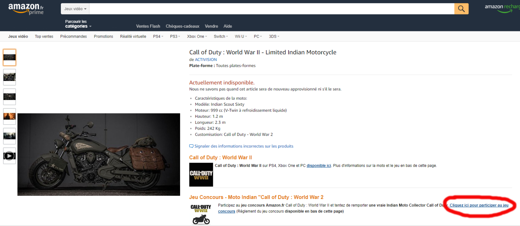Click the product title 'Call of Duty : World War II - Limited Indian Motorcycle'
The image size is (520, 226).
pyautogui.click(x=263, y=52)
